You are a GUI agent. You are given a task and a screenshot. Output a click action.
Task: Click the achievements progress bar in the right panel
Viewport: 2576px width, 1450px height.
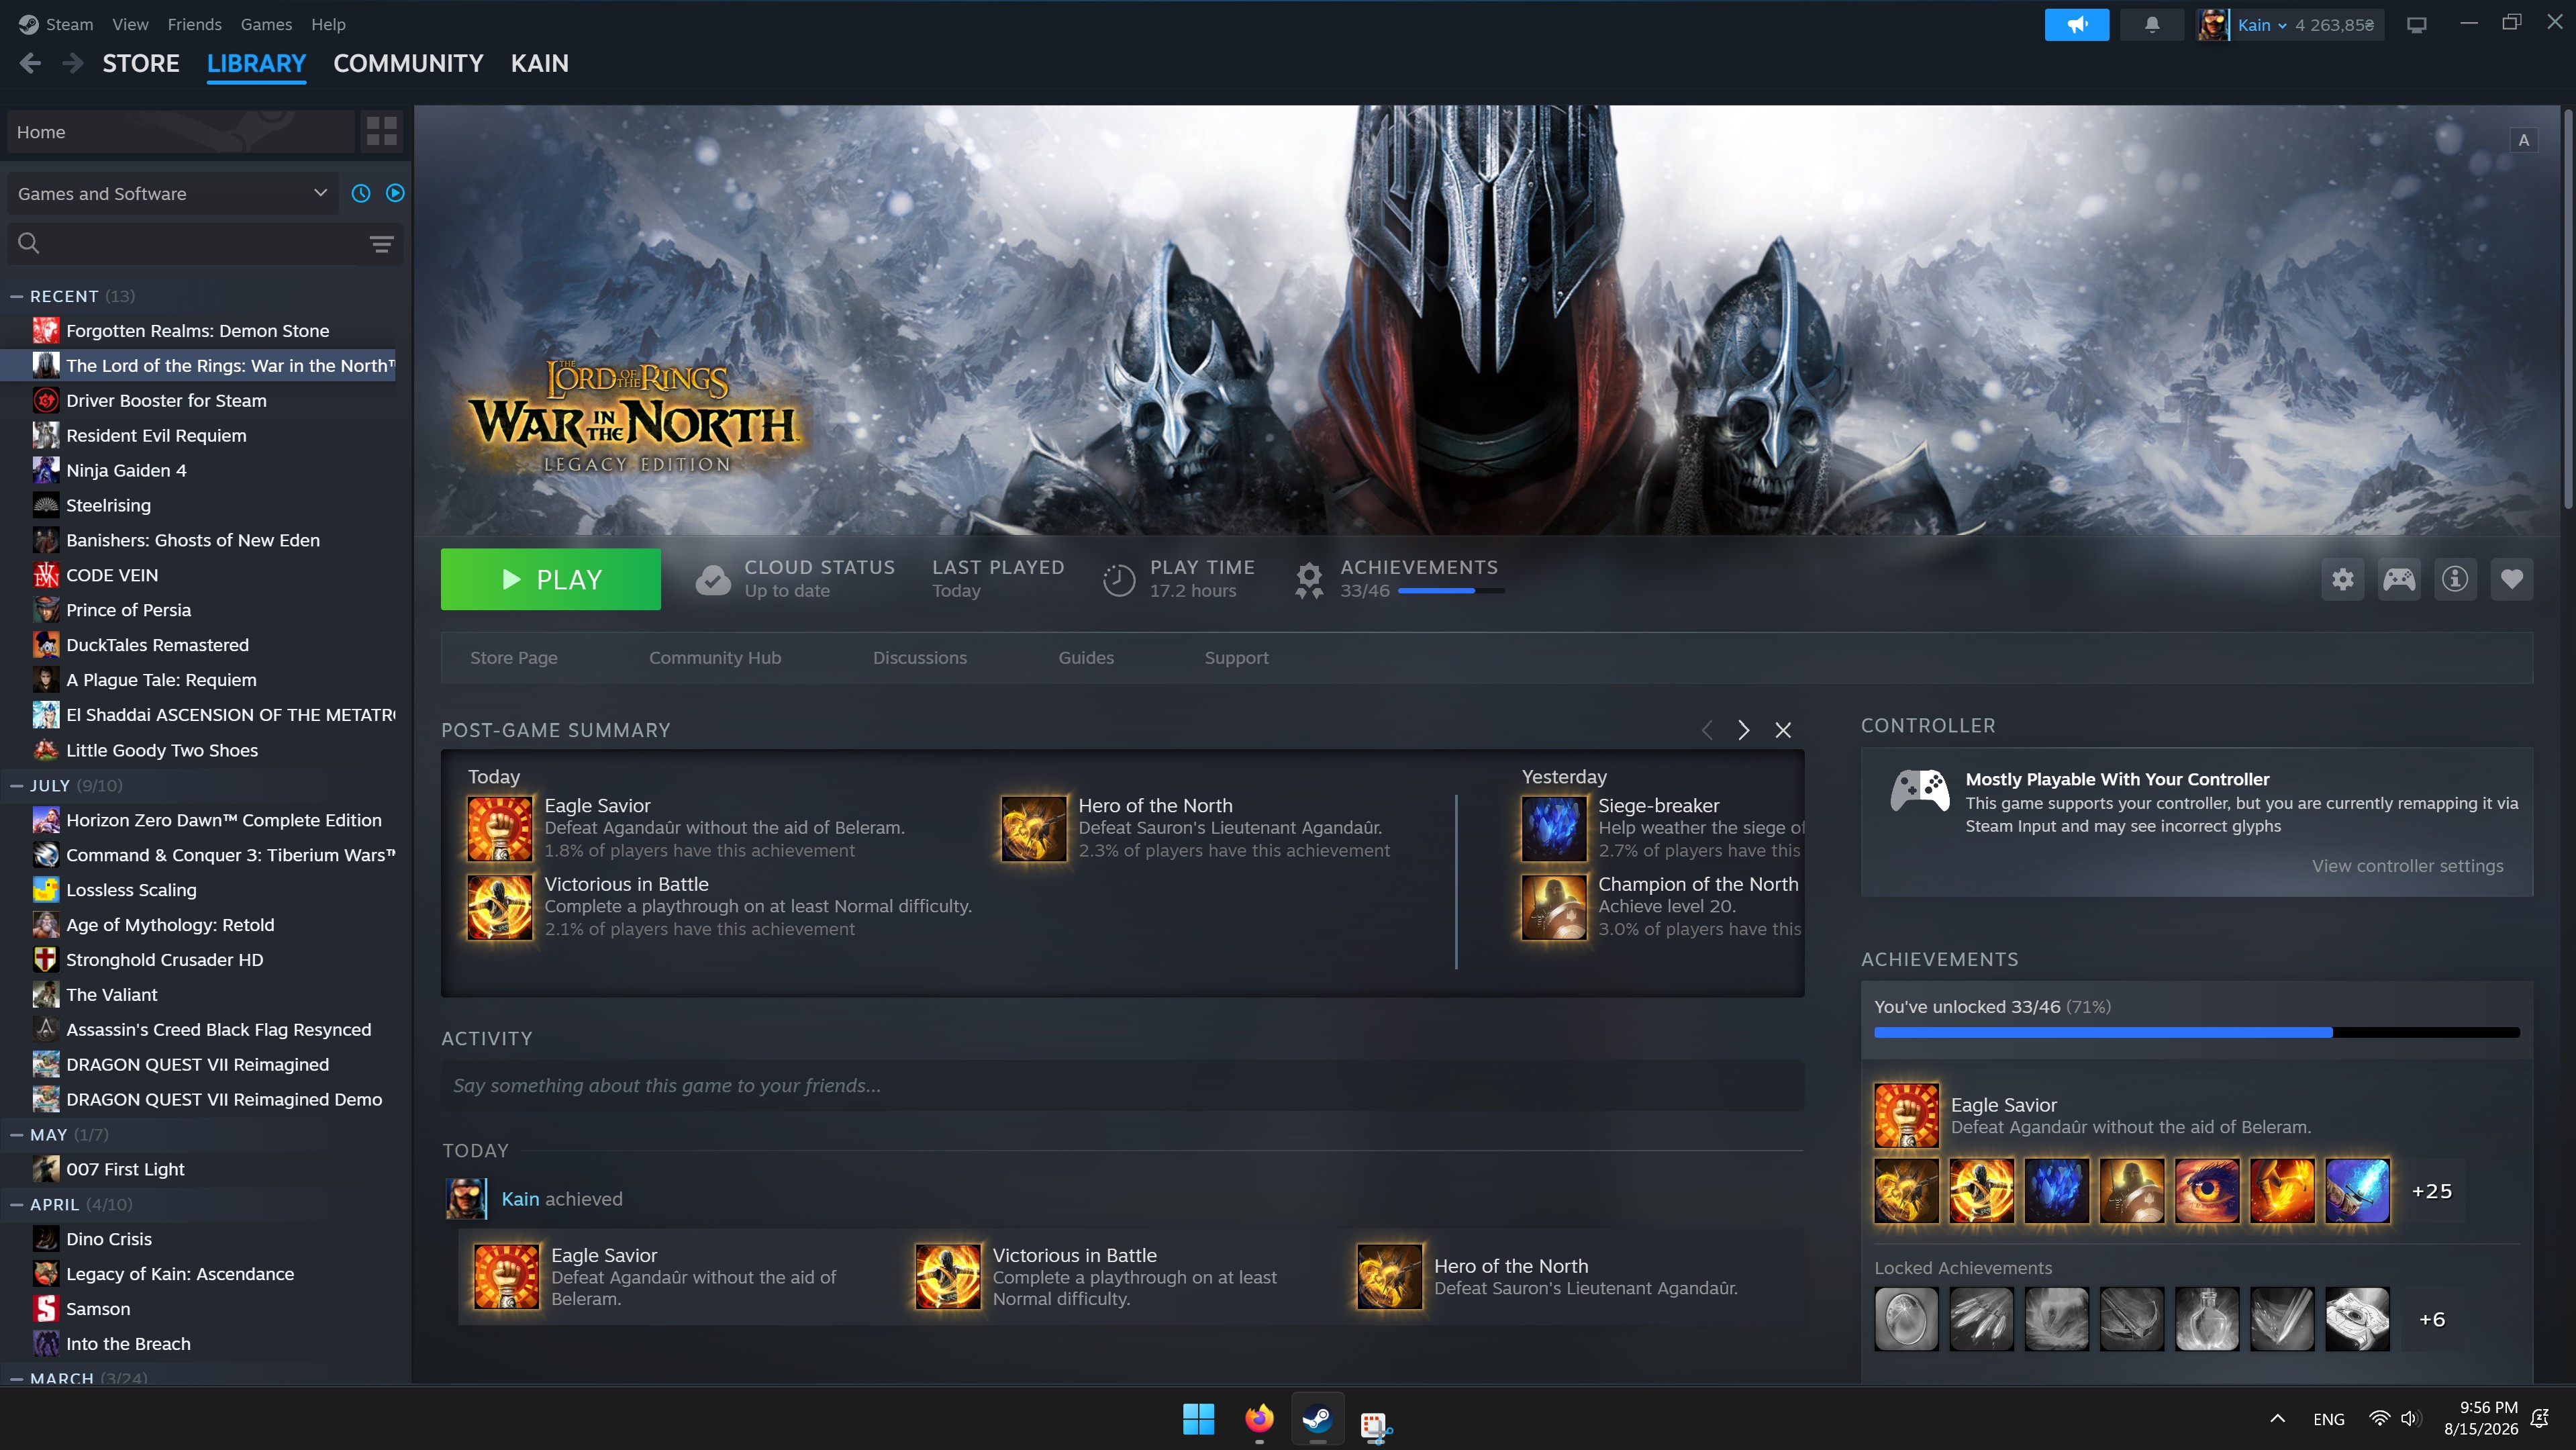click(x=2196, y=1032)
